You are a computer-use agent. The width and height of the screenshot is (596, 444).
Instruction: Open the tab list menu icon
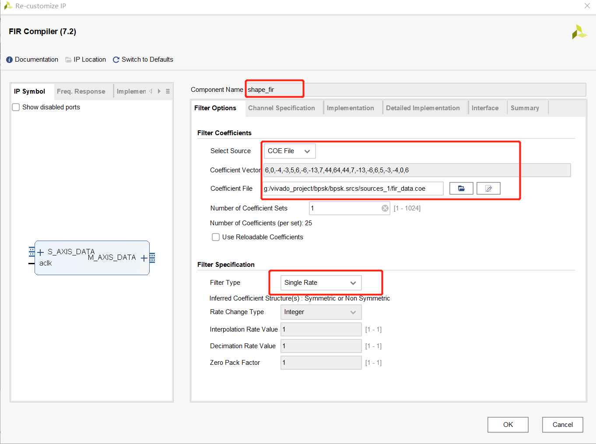[168, 91]
